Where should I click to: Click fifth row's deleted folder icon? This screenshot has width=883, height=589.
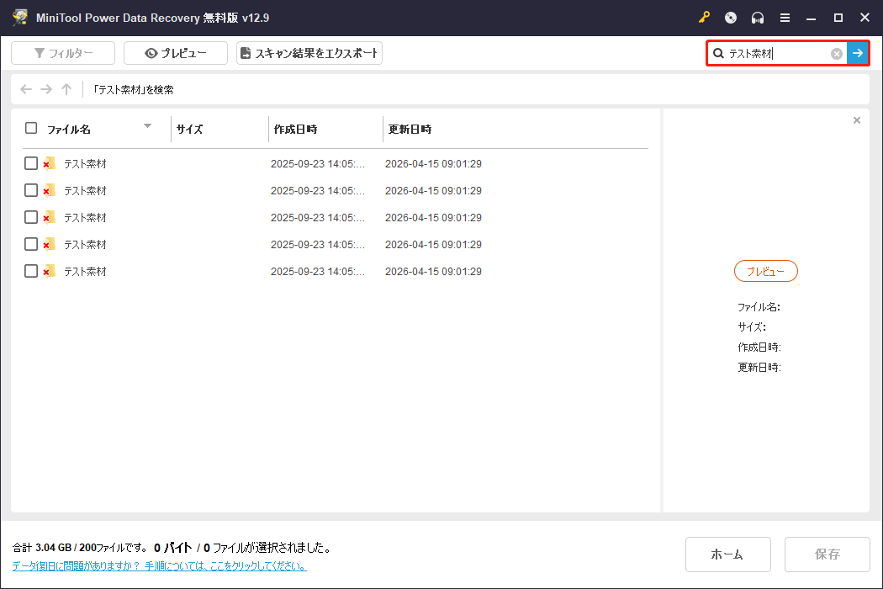pyautogui.click(x=49, y=271)
